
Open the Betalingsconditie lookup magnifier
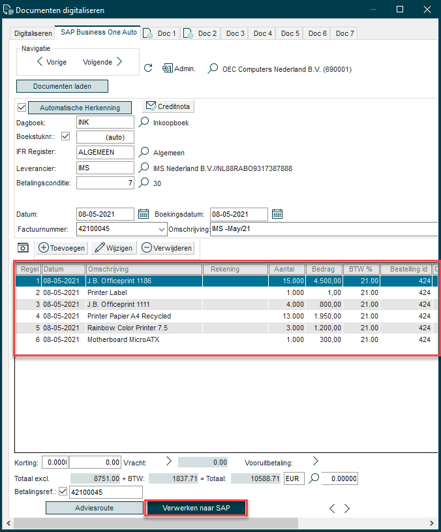144,183
